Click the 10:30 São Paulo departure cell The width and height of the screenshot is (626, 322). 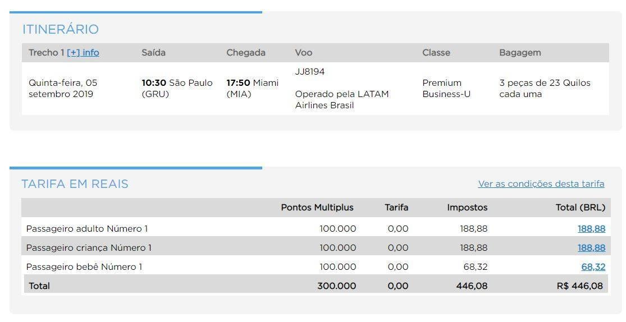coord(177,89)
